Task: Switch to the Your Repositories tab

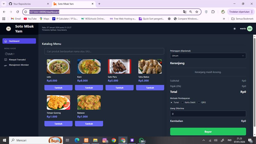Action: 29,4
